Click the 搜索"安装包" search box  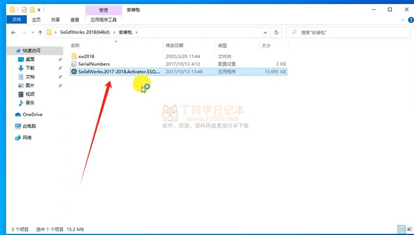point(349,32)
